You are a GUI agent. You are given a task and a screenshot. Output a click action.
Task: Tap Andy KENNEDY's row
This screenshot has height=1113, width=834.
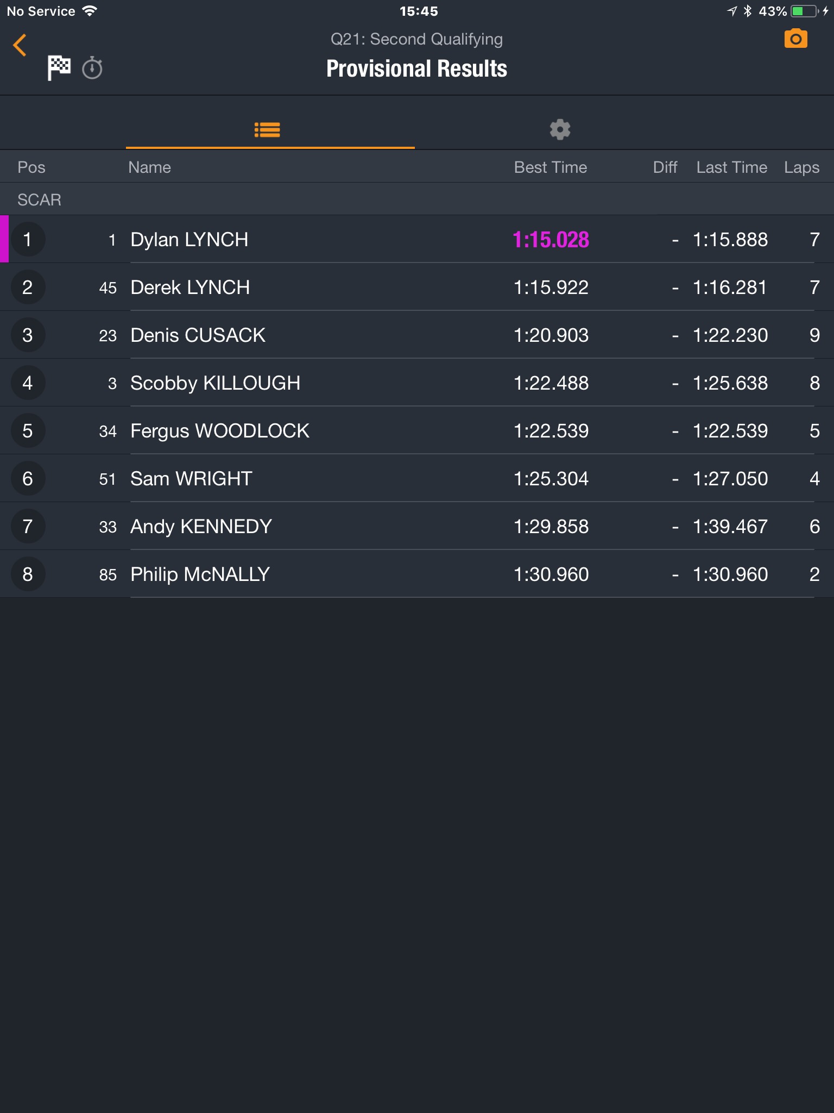(x=417, y=526)
